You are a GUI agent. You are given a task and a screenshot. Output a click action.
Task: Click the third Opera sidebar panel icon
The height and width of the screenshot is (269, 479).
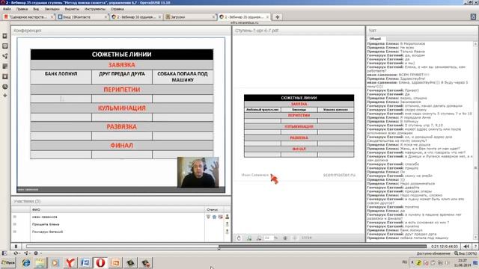tap(5, 56)
